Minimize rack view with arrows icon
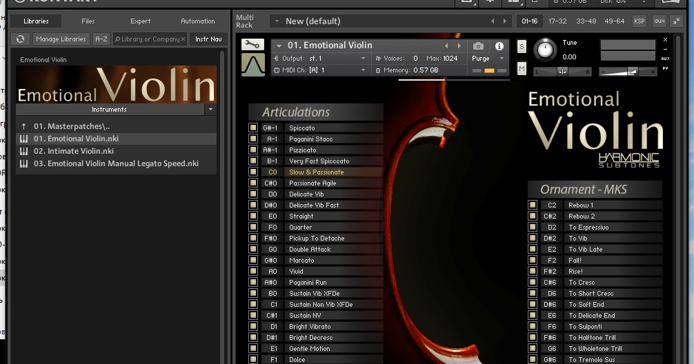The width and height of the screenshot is (694, 364). [x=677, y=21]
